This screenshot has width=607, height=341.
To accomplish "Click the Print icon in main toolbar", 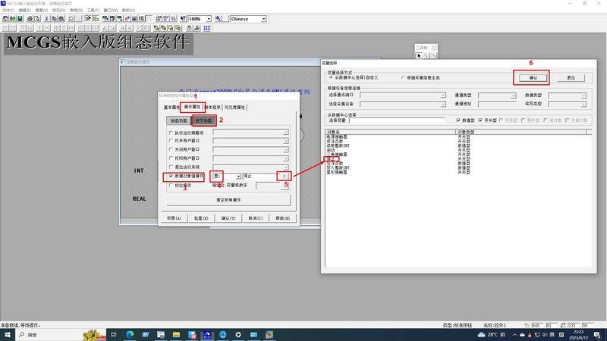I will point(30,18).
